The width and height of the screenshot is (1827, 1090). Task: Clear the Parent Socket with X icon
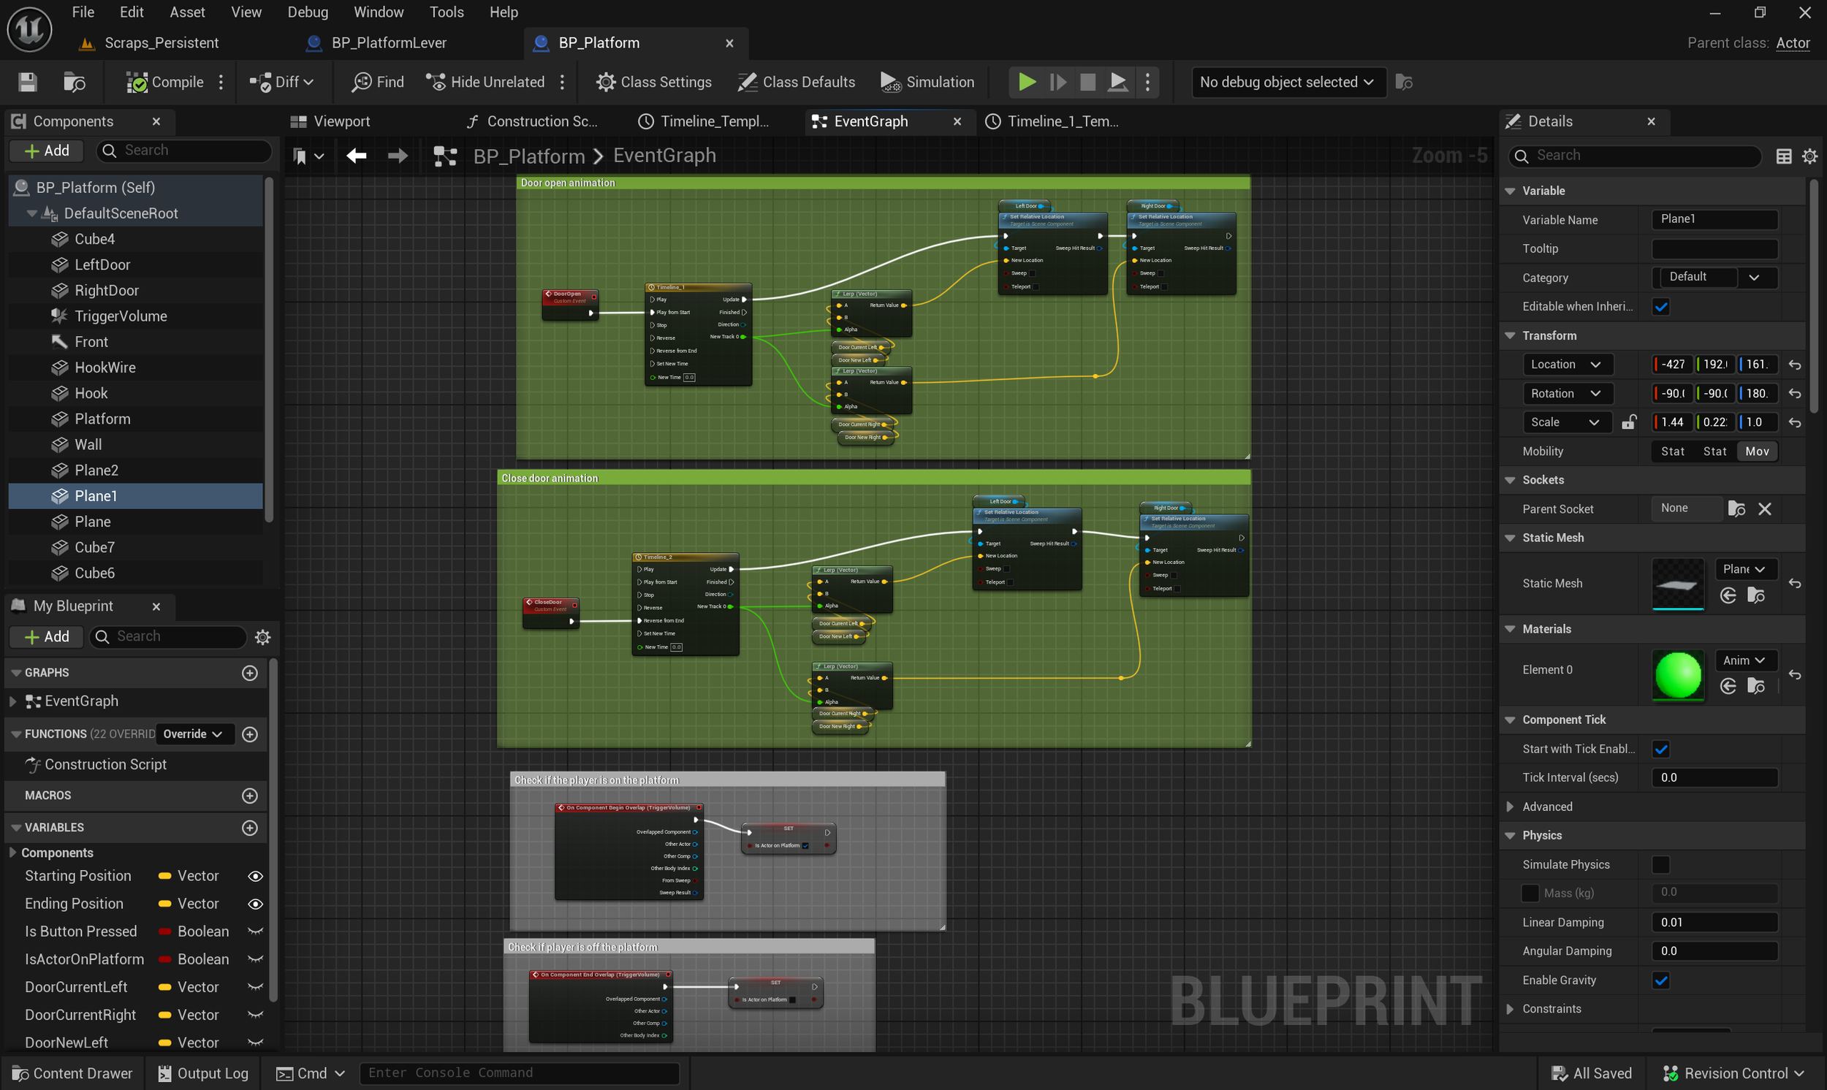(x=1765, y=509)
